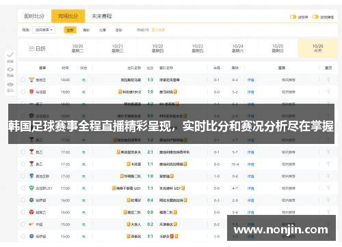
Task: Toggle the first goal sound switch at top right
Action: [293, 17]
